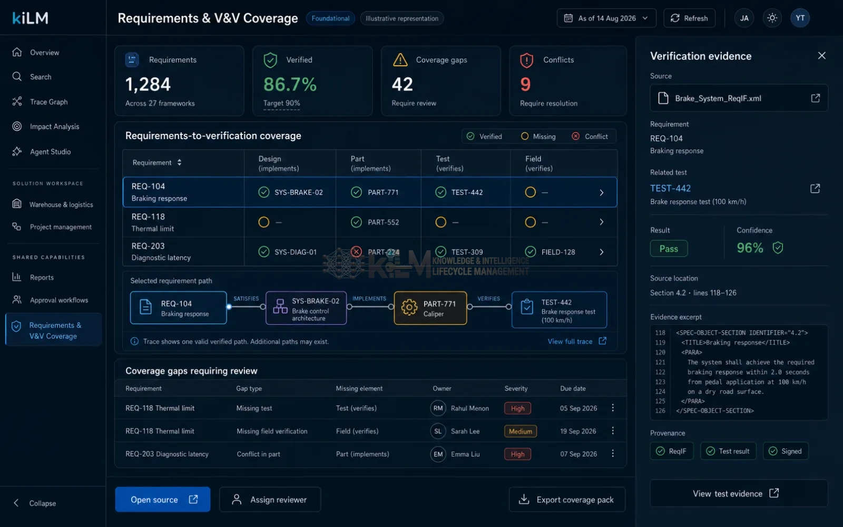The width and height of the screenshot is (843, 527).
Task: Toggle the Missing legend filter
Action: pyautogui.click(x=538, y=136)
